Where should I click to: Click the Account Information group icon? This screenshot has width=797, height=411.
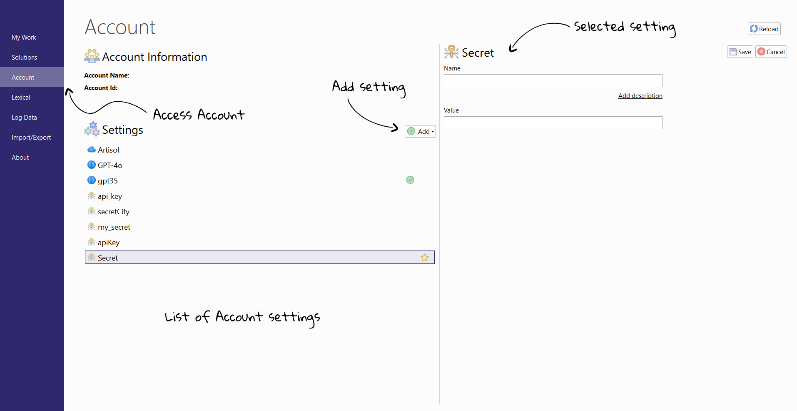pos(91,56)
